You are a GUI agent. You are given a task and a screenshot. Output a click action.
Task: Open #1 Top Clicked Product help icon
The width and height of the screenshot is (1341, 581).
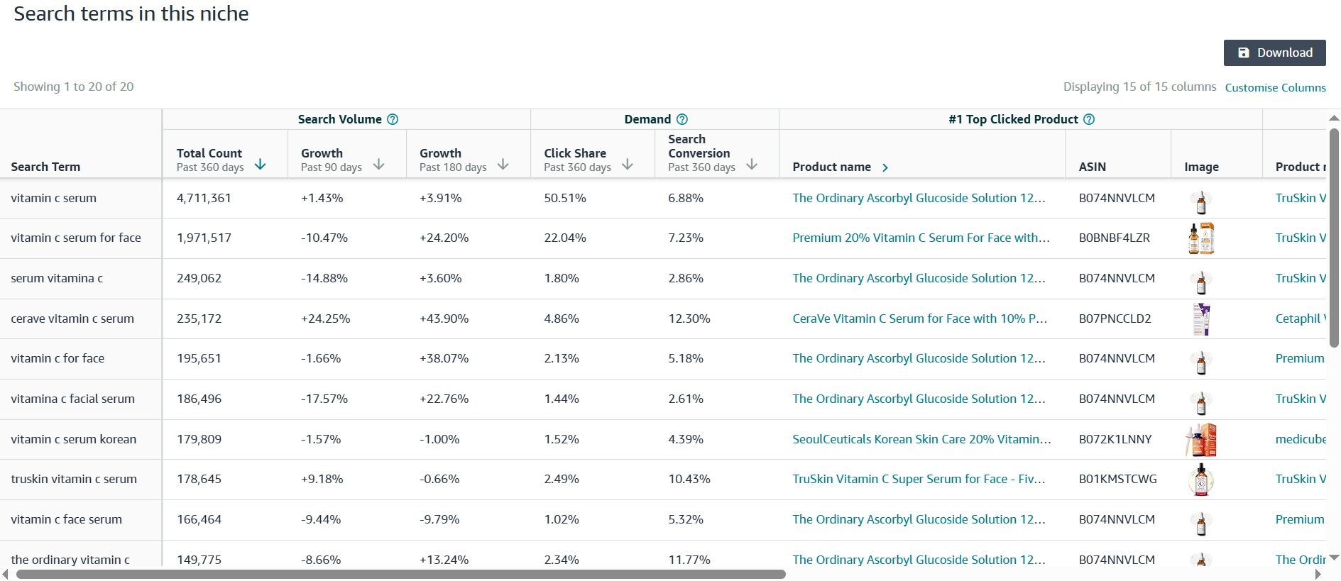[1089, 119]
